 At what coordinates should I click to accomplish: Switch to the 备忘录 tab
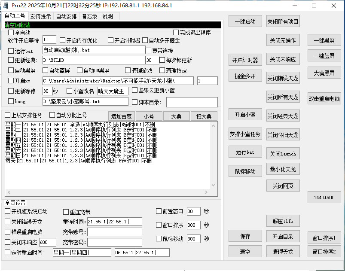click(89, 16)
